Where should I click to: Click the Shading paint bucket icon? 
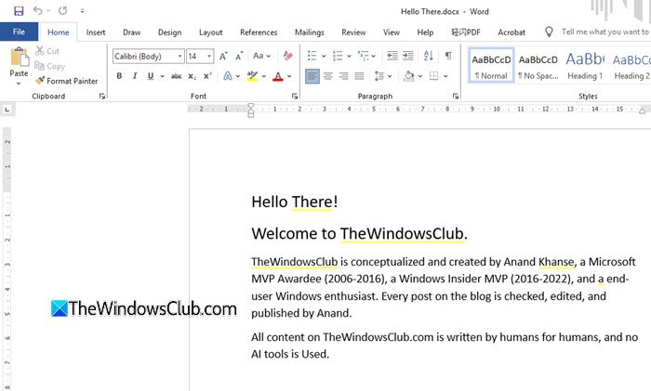[x=408, y=76]
